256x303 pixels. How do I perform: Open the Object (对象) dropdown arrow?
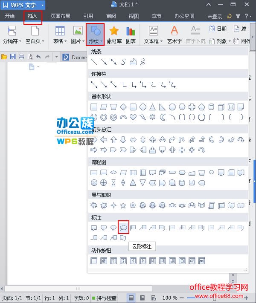tap(230, 41)
